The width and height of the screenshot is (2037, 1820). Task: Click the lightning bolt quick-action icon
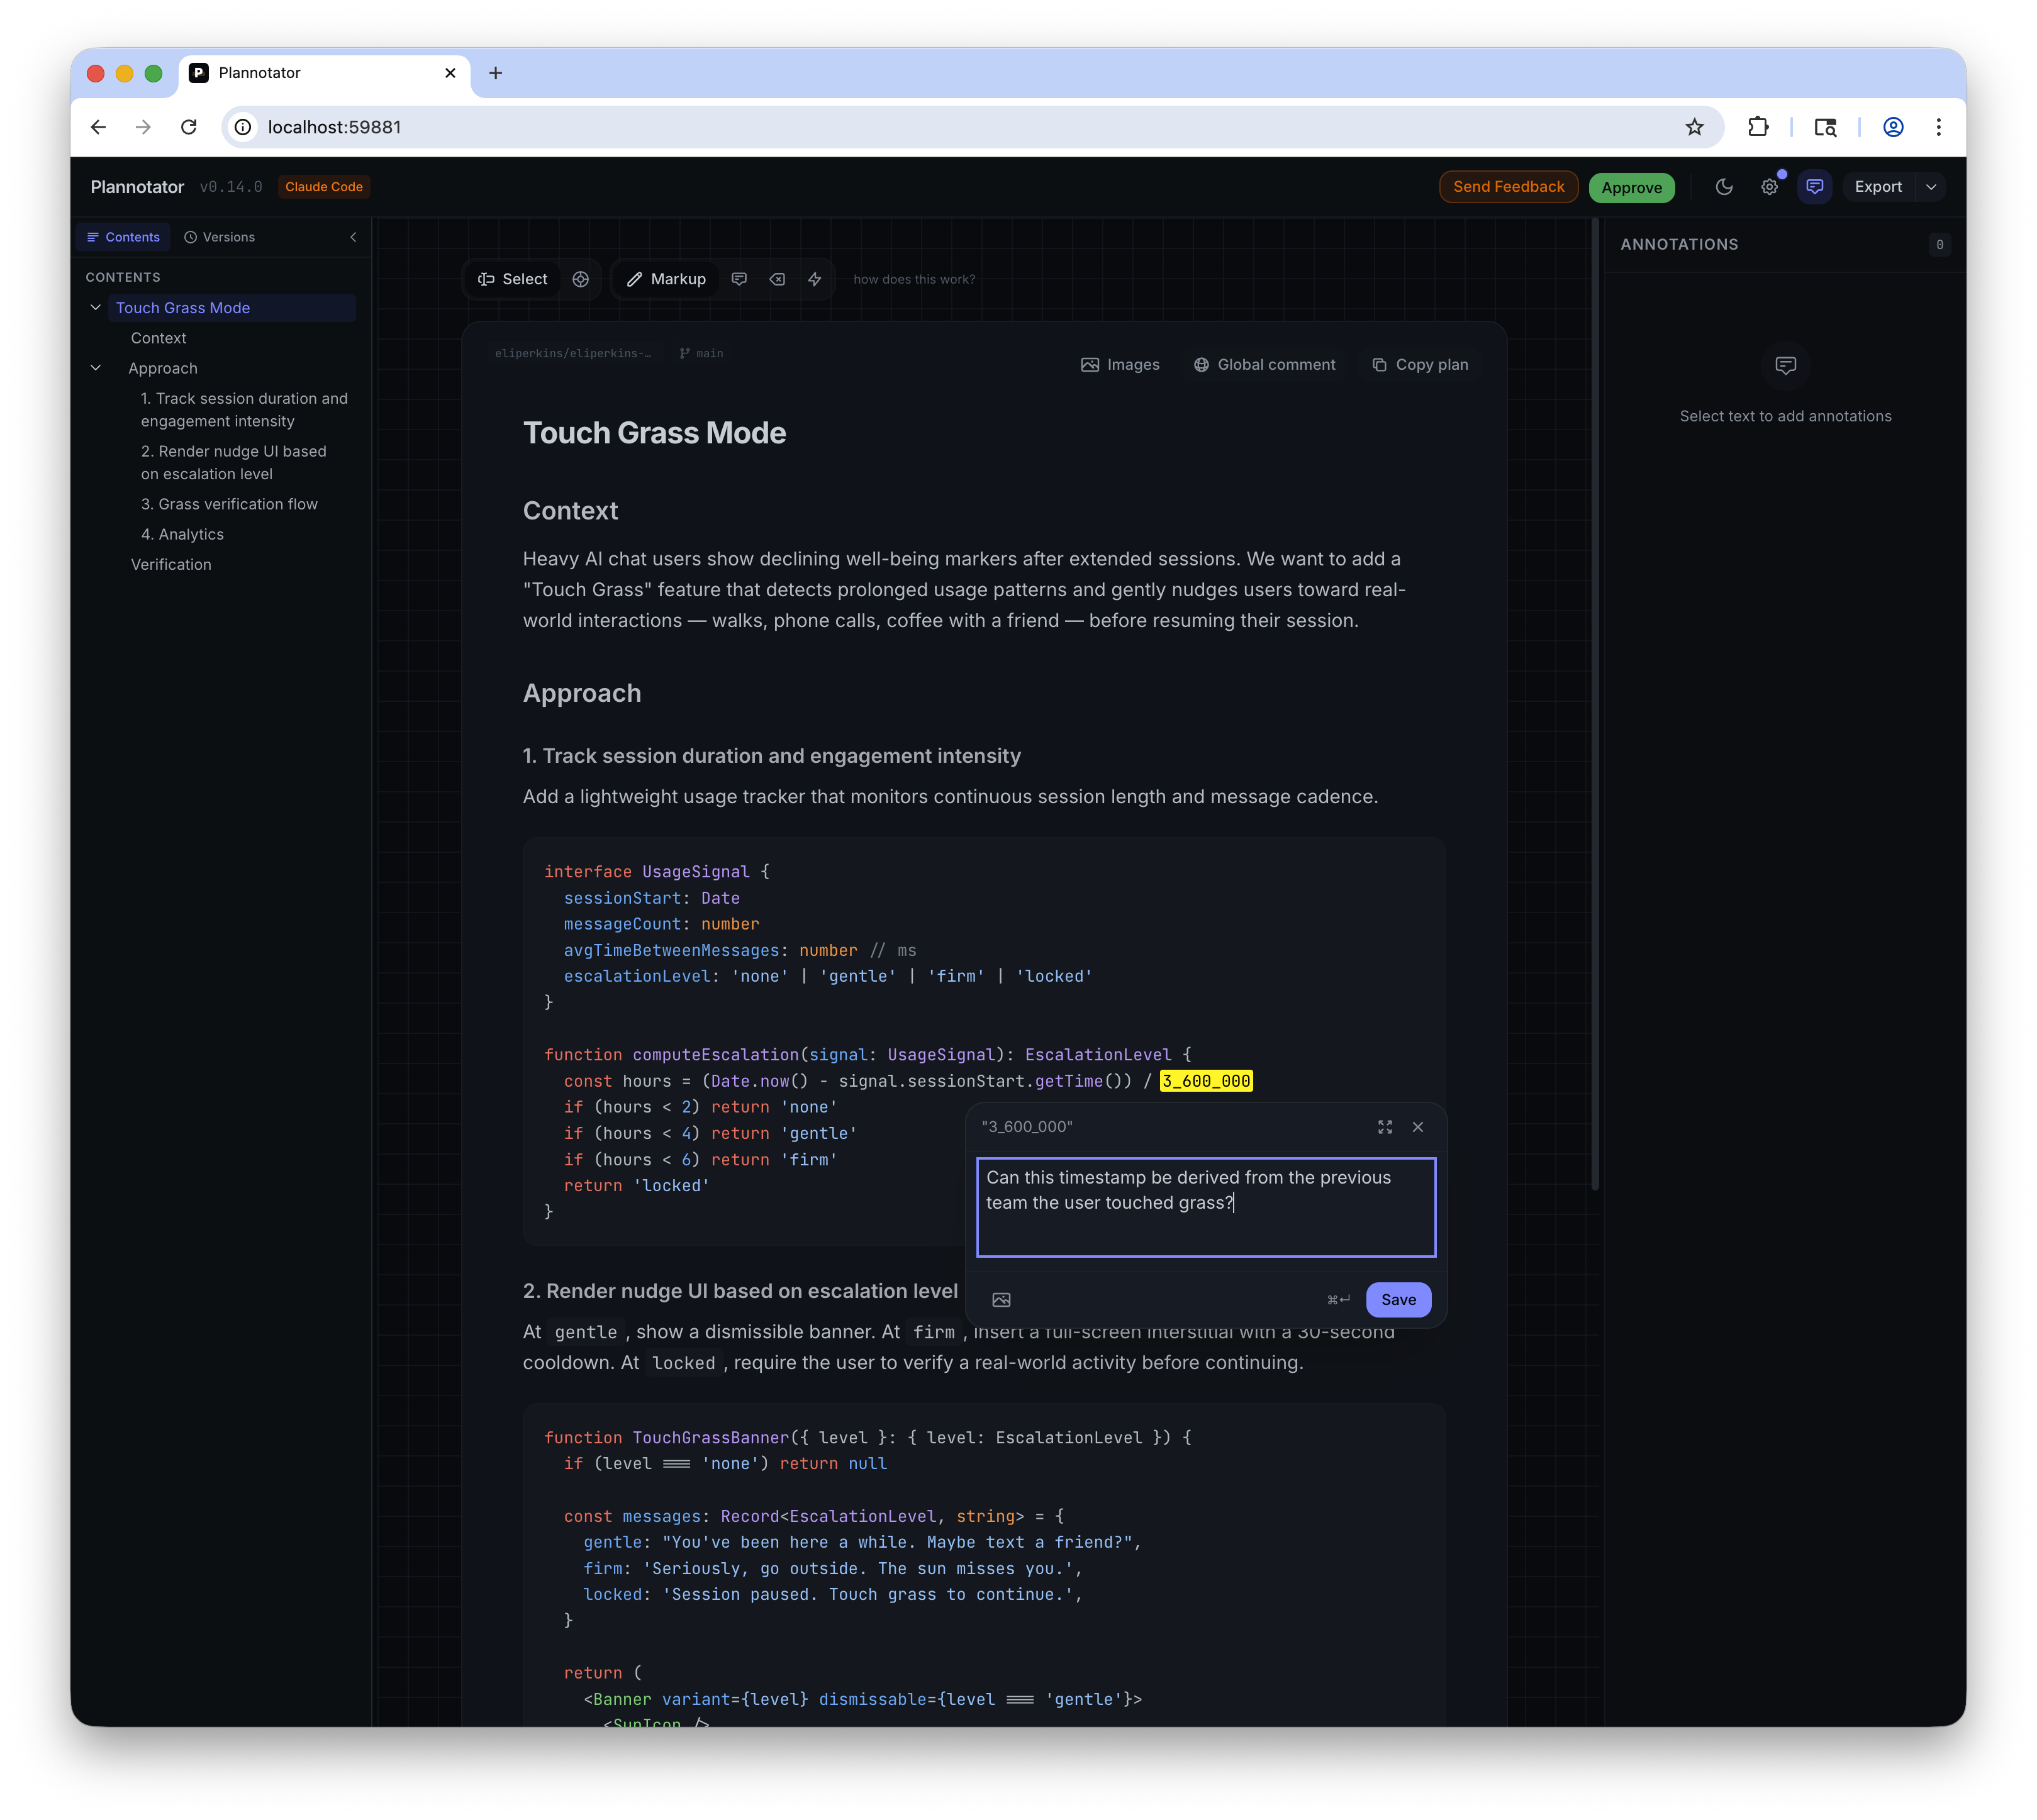point(815,279)
